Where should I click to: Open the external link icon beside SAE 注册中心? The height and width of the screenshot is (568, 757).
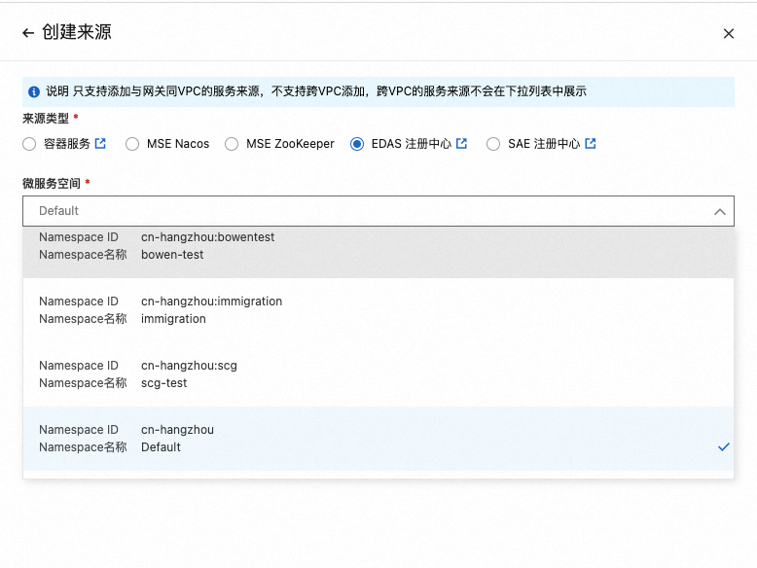[x=591, y=143]
